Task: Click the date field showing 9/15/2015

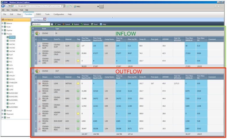Action: click(41, 24)
